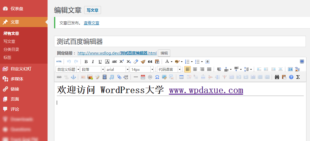The image size is (310, 141).
Task: Insert a page break
Action: (126, 77)
